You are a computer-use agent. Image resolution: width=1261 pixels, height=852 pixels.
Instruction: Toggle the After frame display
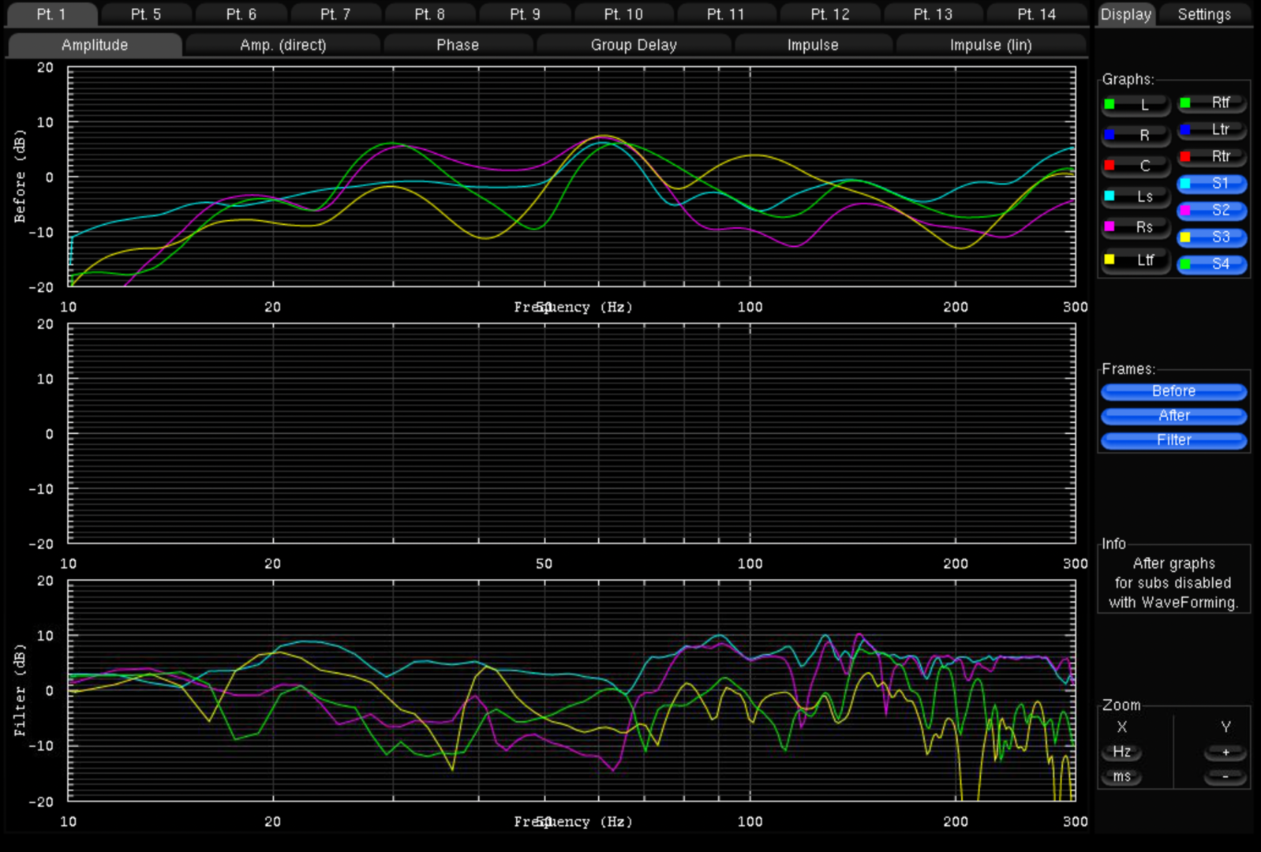(1173, 416)
